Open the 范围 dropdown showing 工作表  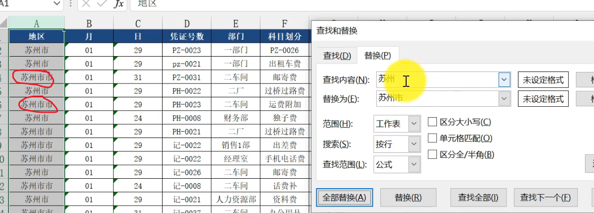397,124
